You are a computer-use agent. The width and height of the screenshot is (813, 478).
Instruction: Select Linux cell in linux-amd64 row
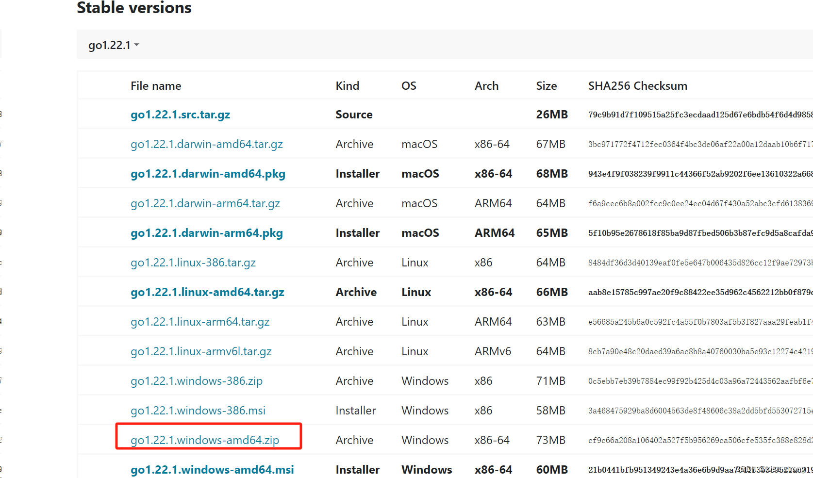tap(416, 292)
